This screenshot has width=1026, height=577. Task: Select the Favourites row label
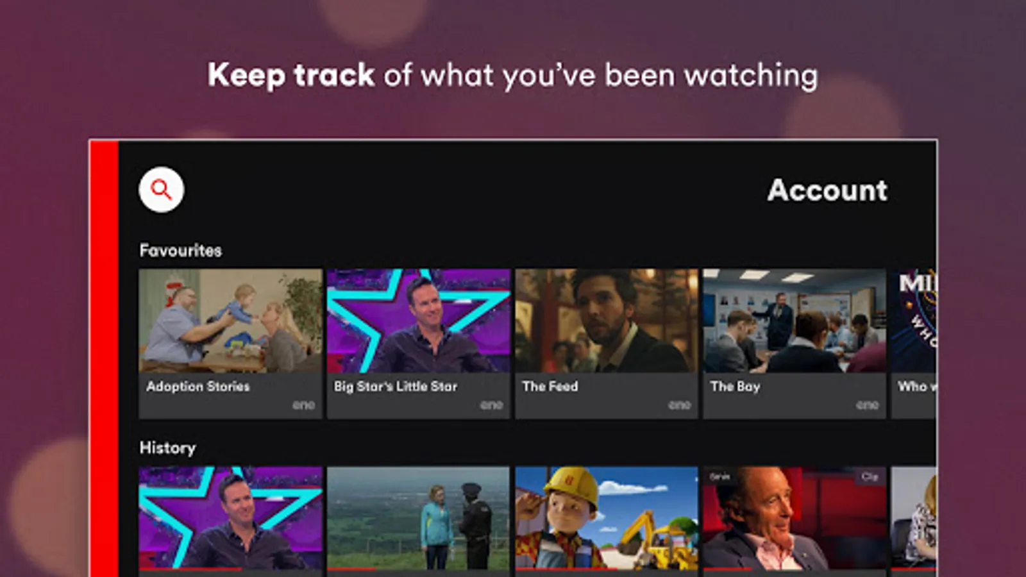pyautogui.click(x=181, y=250)
